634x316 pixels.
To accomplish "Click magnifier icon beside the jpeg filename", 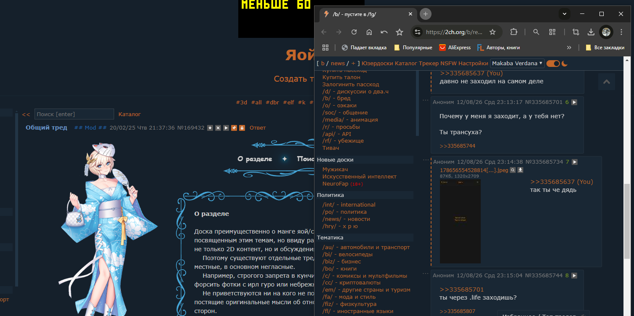I will [513, 170].
